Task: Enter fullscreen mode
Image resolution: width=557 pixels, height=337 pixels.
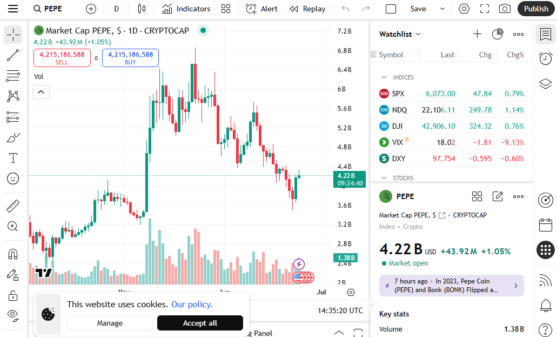Action: 485,9
